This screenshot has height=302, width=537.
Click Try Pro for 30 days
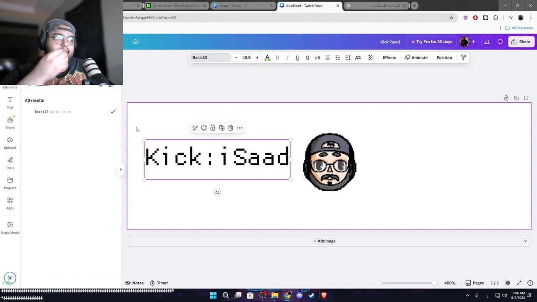432,42
